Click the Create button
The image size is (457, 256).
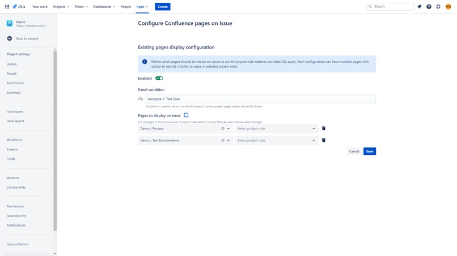click(x=163, y=6)
